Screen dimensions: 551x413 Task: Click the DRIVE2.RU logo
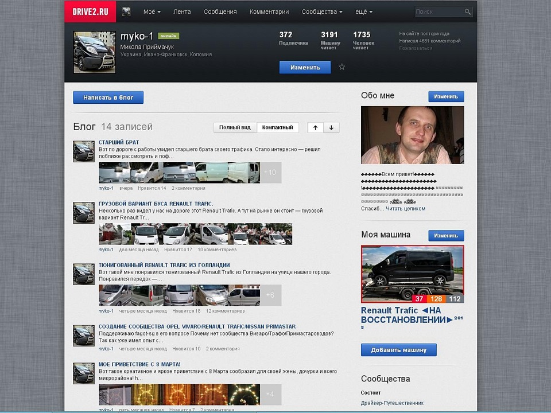pos(90,11)
